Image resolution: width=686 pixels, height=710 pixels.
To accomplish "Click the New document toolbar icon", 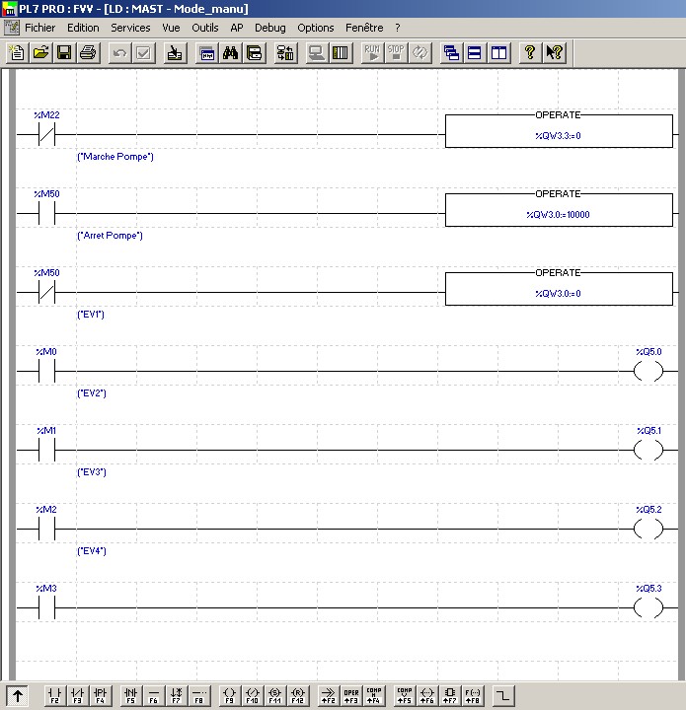I will click(16, 52).
